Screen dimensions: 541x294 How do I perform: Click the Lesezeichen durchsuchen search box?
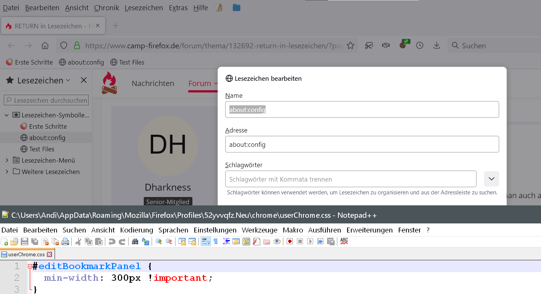point(46,100)
